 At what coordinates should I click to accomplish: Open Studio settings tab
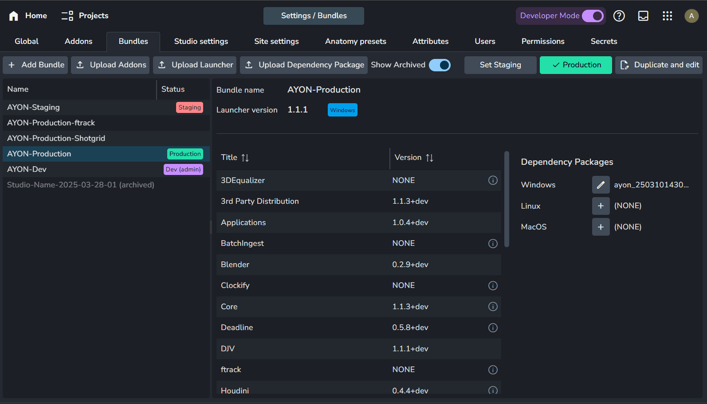tap(201, 41)
